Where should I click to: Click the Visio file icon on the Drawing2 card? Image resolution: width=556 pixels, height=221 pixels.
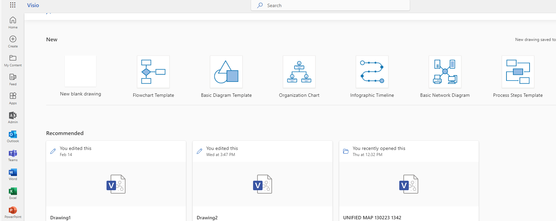pos(263,184)
